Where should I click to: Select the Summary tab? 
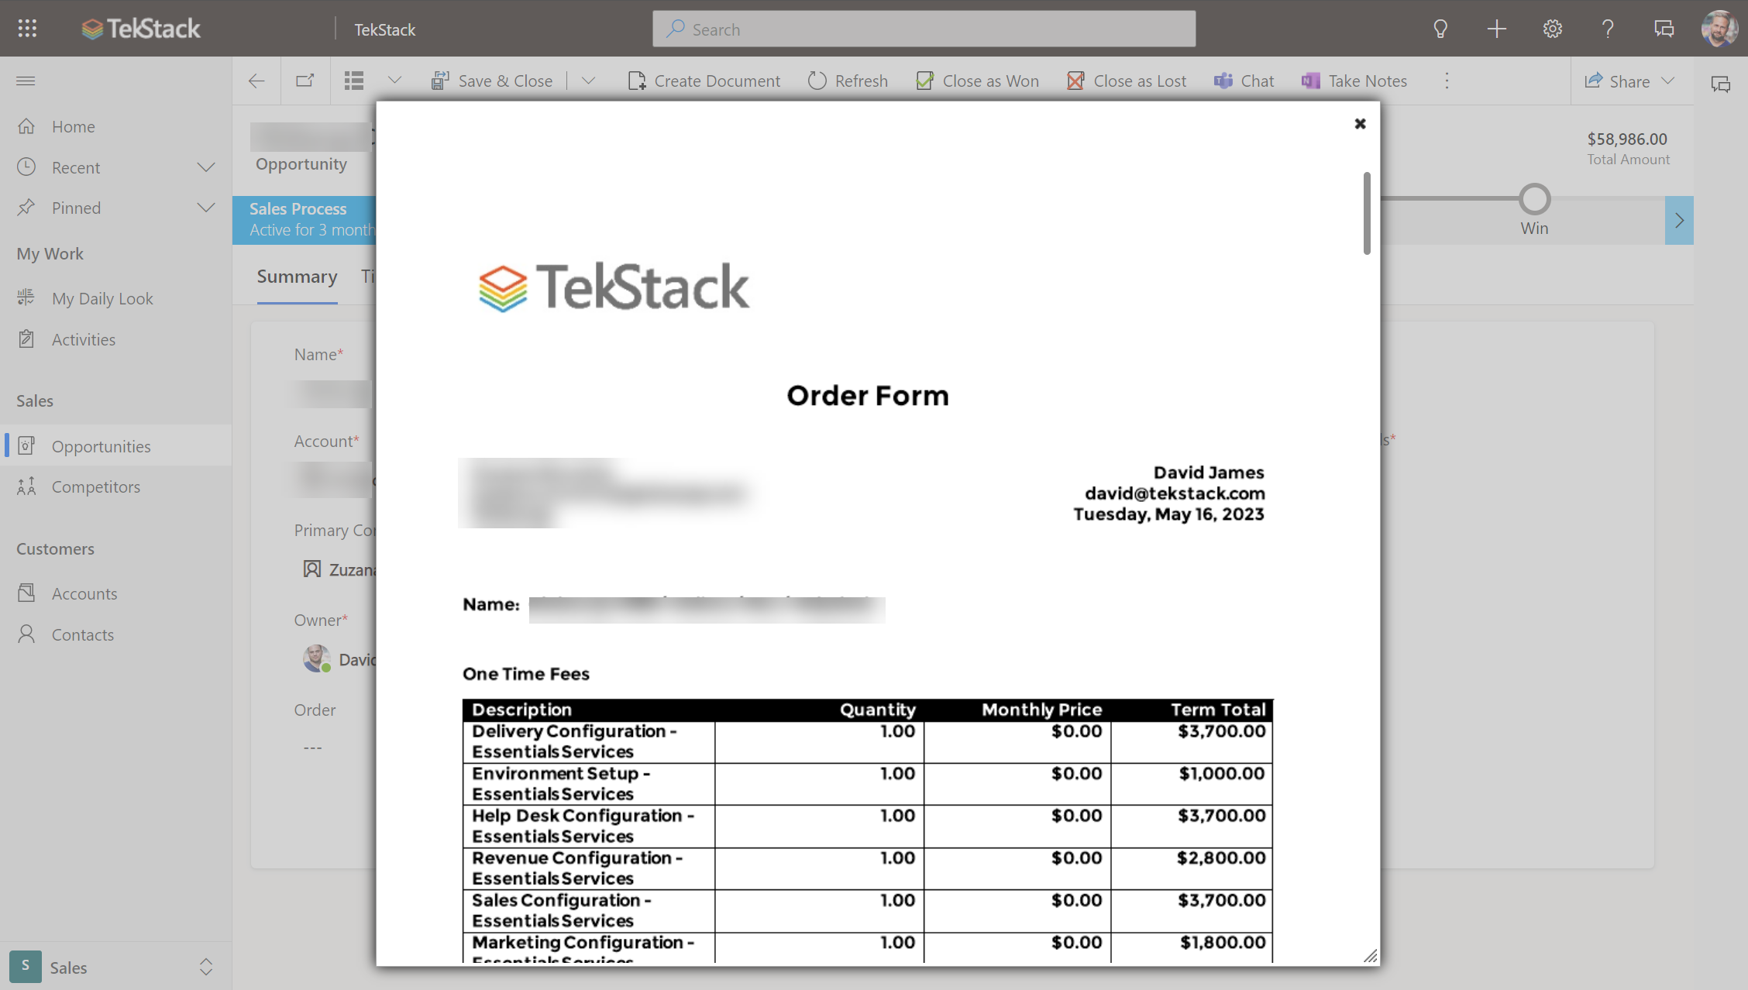(297, 276)
